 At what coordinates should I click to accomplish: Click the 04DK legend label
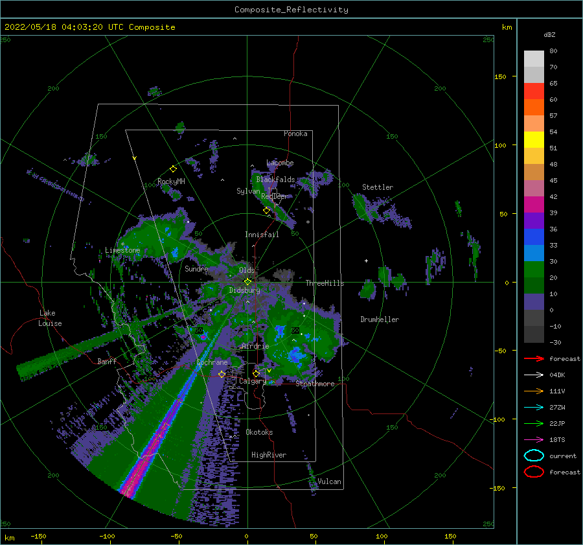click(x=557, y=375)
